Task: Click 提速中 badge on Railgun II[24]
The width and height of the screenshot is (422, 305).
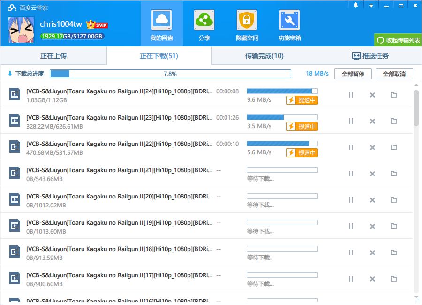Action: point(302,100)
